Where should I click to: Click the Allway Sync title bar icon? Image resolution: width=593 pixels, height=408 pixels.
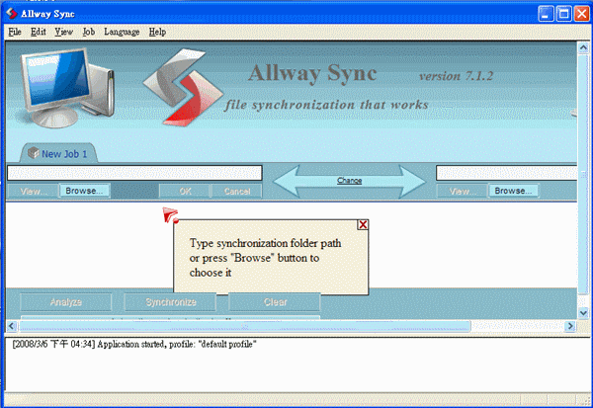11,13
